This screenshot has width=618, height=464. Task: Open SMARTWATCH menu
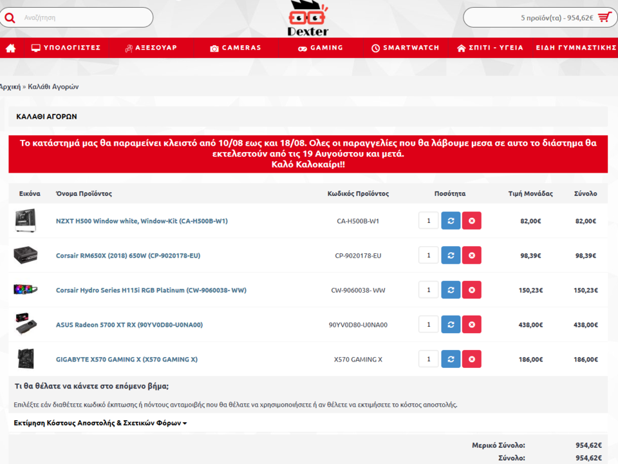coord(405,48)
